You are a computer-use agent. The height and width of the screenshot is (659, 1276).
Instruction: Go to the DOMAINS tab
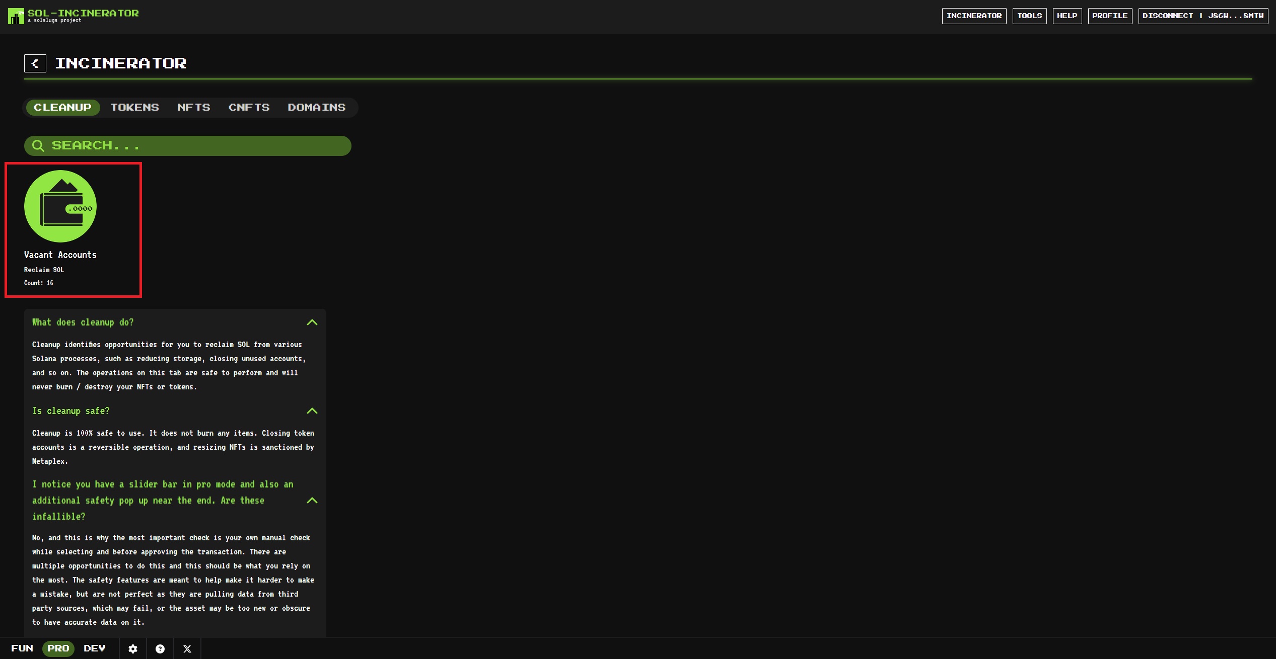tap(317, 107)
